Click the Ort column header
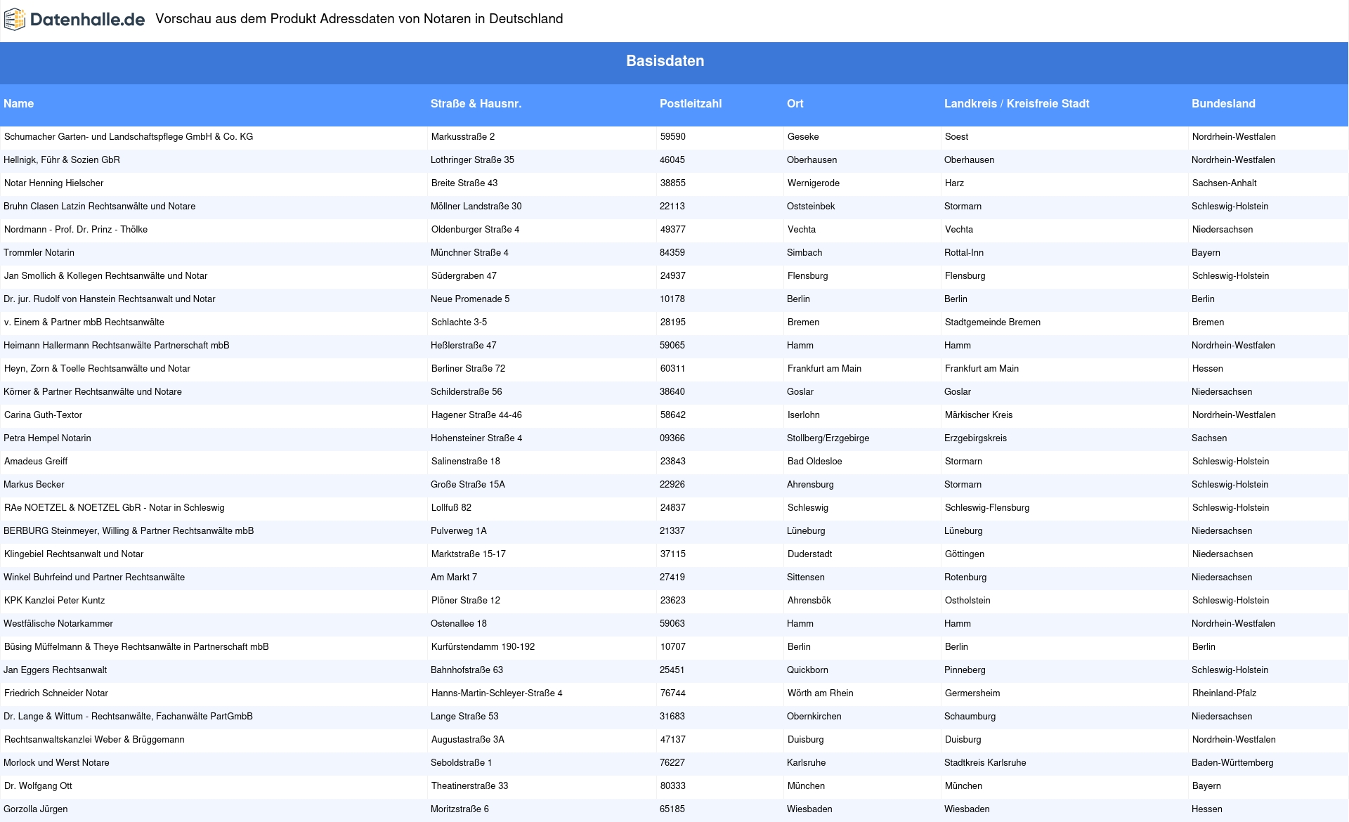This screenshot has height=822, width=1349. pyautogui.click(x=795, y=103)
